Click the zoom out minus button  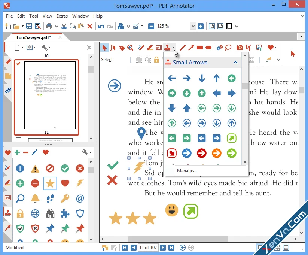coord(151,26)
